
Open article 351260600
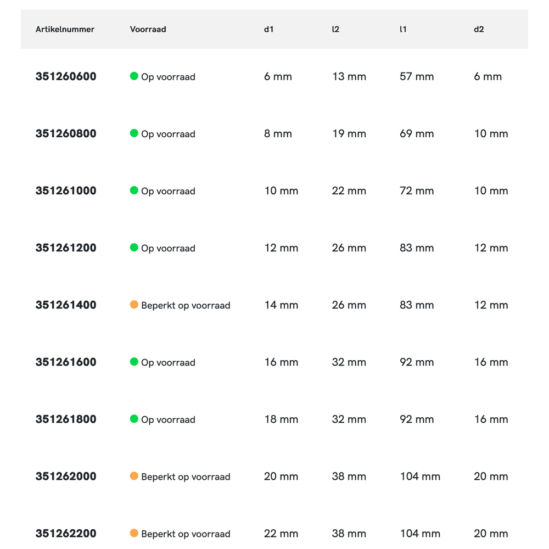pos(66,77)
